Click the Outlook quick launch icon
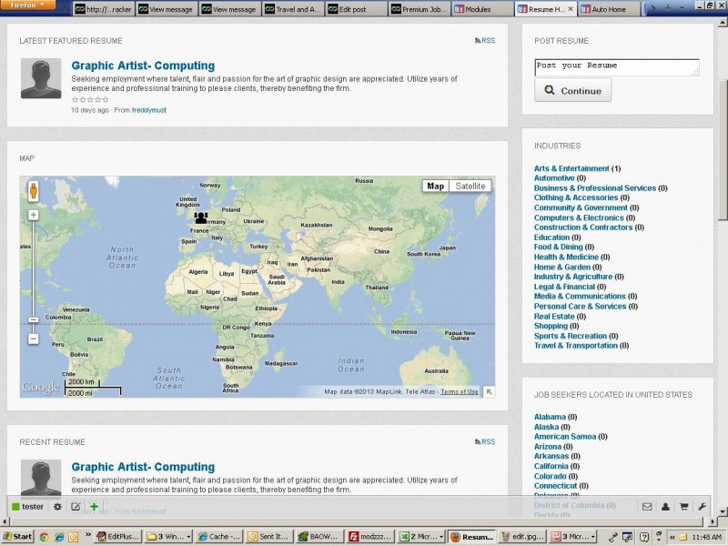This screenshot has width=728, height=546. coord(74,537)
